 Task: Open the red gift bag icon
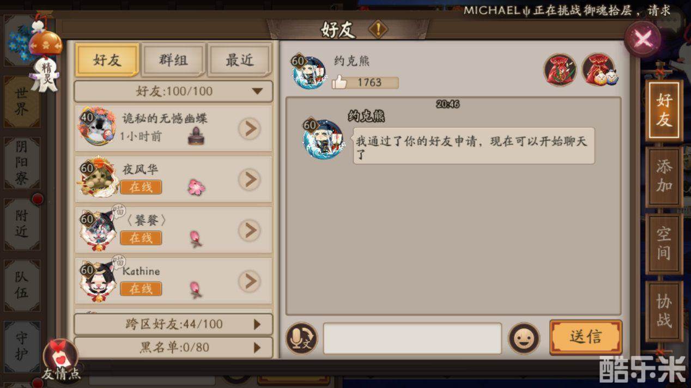(560, 70)
